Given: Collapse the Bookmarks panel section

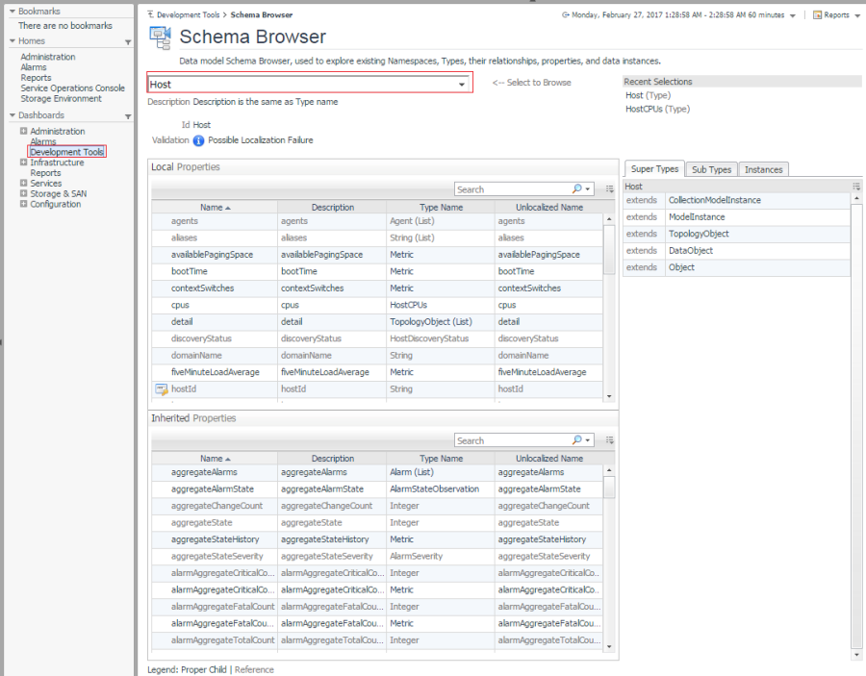Looking at the screenshot, I should click(x=13, y=12).
